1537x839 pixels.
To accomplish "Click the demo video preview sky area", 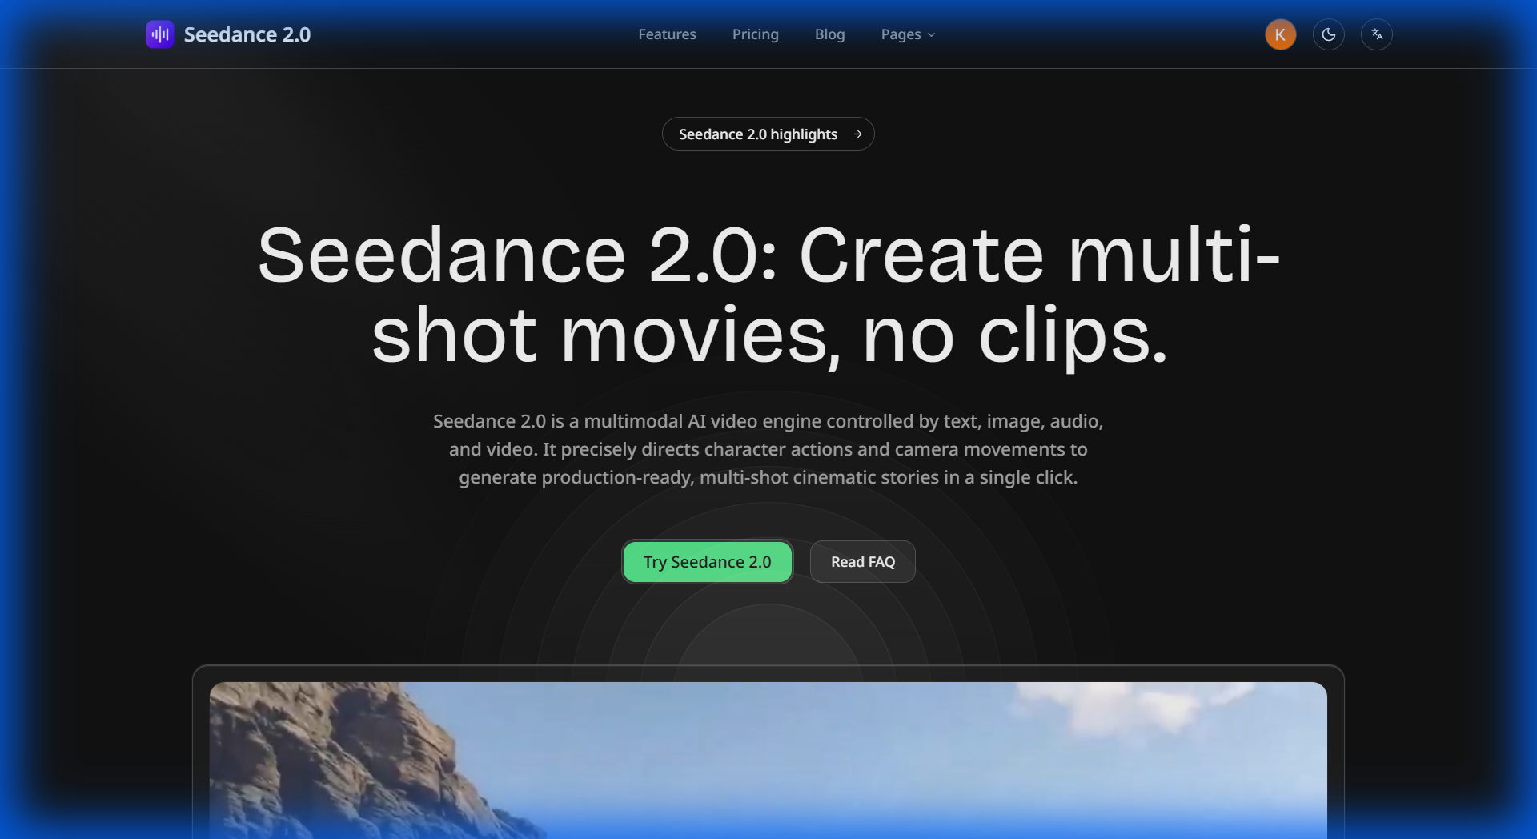I will click(760, 745).
